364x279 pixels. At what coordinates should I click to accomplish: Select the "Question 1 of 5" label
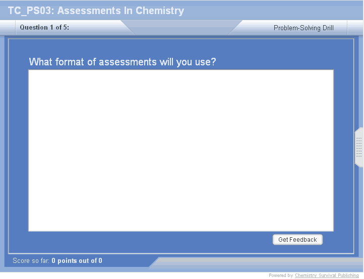click(44, 28)
